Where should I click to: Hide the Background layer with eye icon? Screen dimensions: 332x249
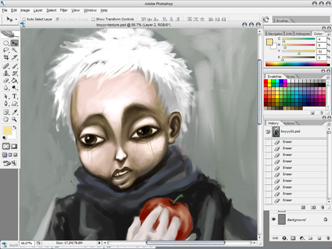click(274, 219)
